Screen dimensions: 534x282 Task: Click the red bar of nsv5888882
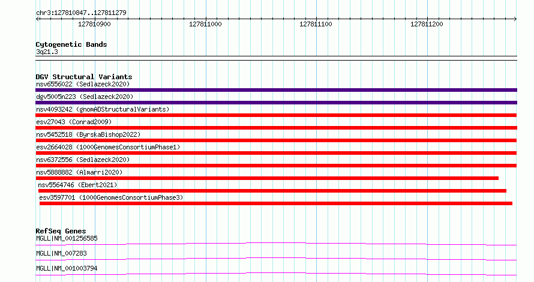point(267,178)
